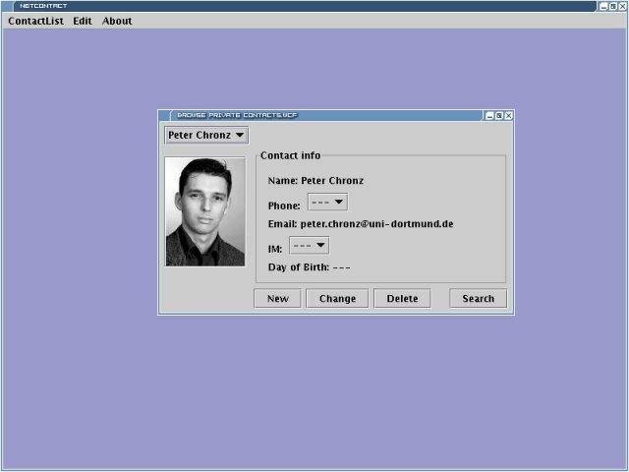This screenshot has width=629, height=472.
Task: Minimize the Browse Private Contacts inner window
Action: pos(489,116)
